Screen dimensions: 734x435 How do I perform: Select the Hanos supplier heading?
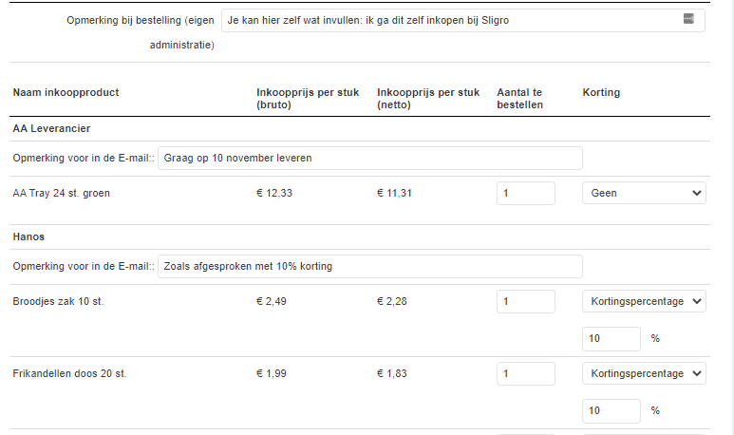pyautogui.click(x=28, y=236)
